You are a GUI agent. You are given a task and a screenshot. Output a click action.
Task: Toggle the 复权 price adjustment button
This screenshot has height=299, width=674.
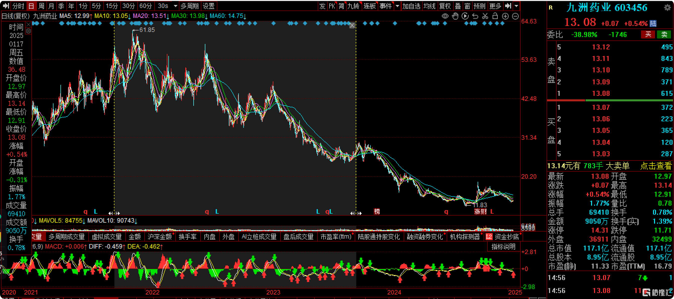[445, 6]
